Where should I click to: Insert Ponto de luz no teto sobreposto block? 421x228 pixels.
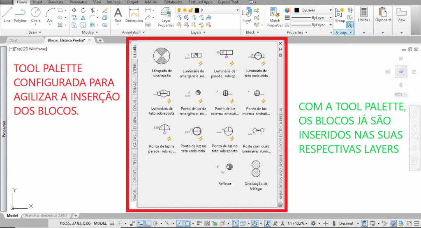[225, 140]
